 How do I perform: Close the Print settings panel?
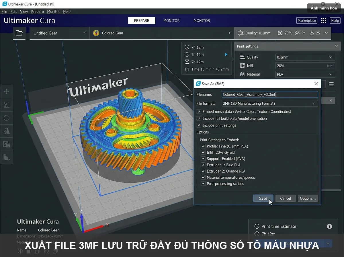[337, 46]
